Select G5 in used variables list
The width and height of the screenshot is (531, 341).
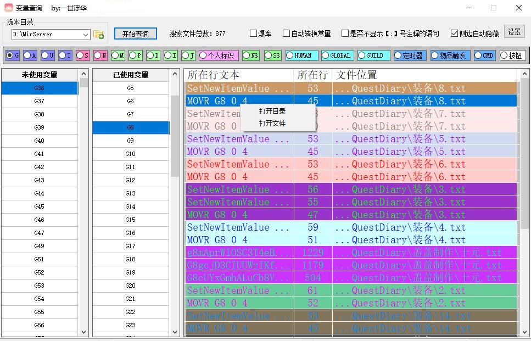131,88
